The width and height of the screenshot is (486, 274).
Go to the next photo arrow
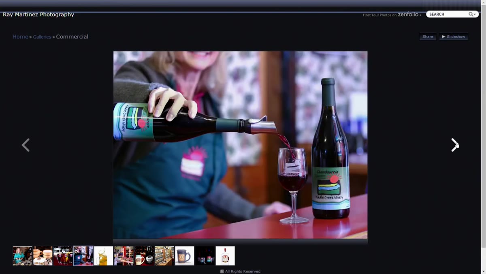pyautogui.click(x=455, y=145)
